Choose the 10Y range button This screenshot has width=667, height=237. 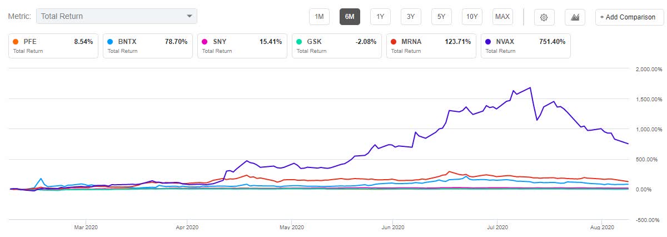472,17
